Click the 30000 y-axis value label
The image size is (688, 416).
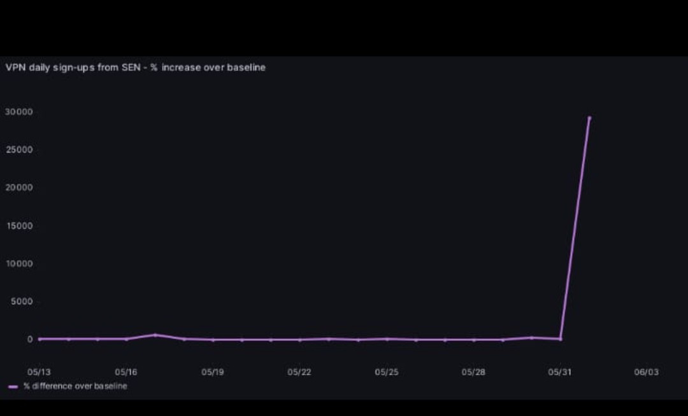point(20,112)
